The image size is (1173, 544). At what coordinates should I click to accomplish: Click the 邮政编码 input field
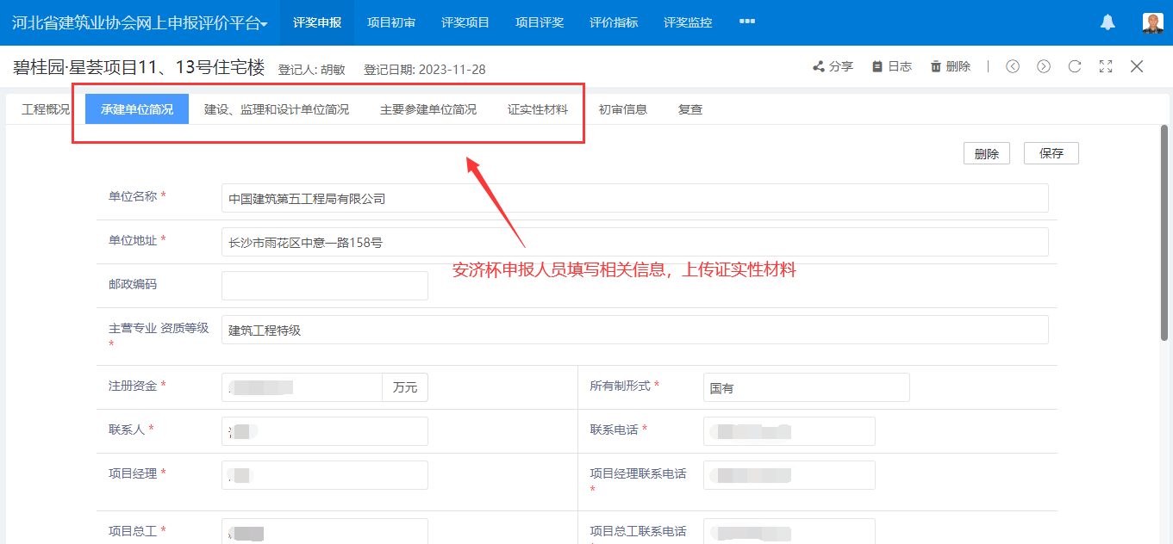(324, 286)
